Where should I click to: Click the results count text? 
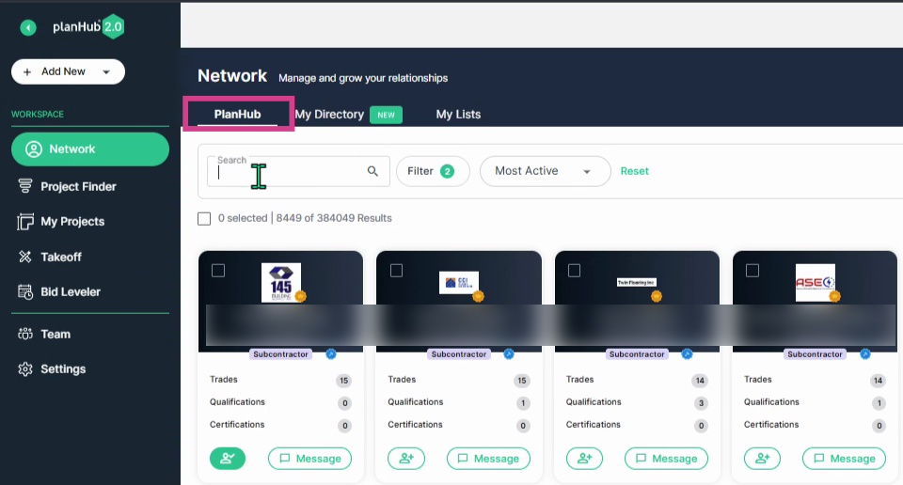[334, 218]
